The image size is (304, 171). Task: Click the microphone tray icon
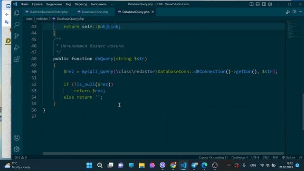click(244, 165)
